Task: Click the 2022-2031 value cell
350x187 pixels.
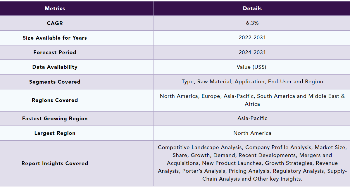Action: (x=252, y=38)
